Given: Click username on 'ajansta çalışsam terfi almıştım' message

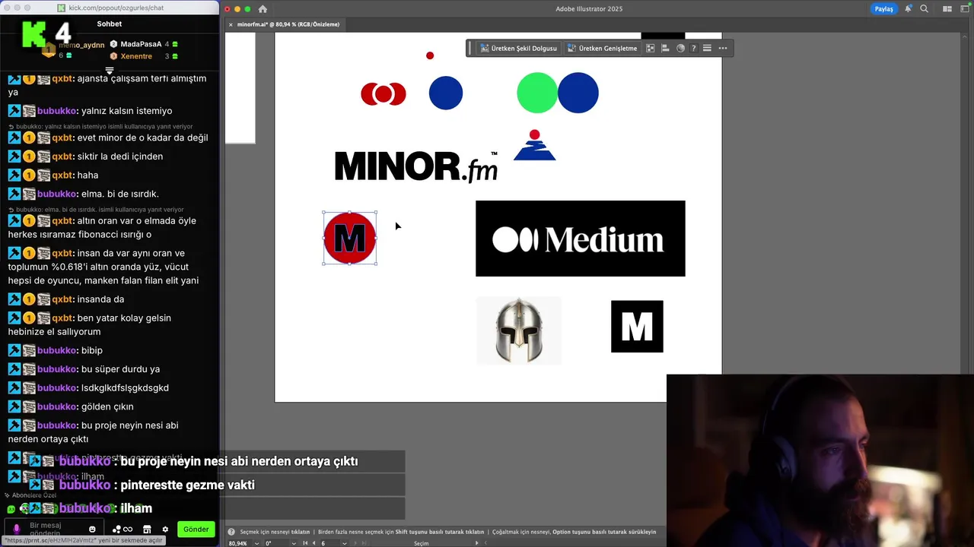Looking at the screenshot, I should tap(62, 78).
